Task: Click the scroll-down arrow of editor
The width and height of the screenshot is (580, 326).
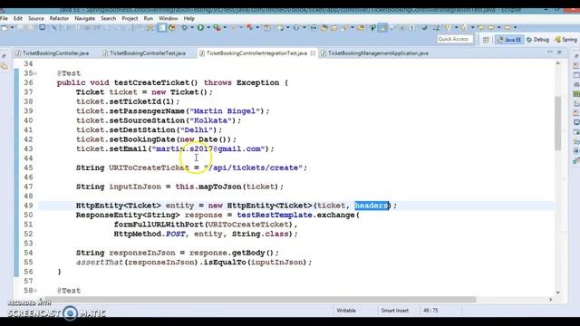Action: coord(558,292)
